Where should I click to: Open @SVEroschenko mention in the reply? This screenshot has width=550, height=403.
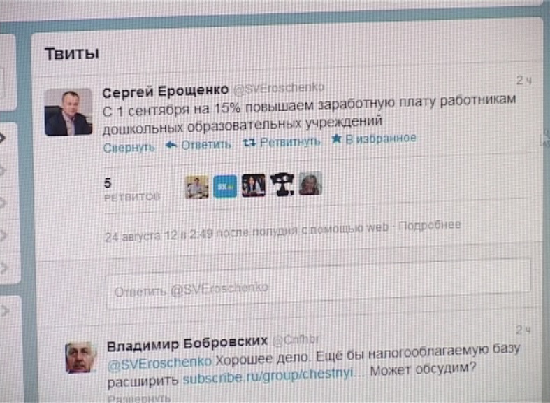click(x=159, y=363)
